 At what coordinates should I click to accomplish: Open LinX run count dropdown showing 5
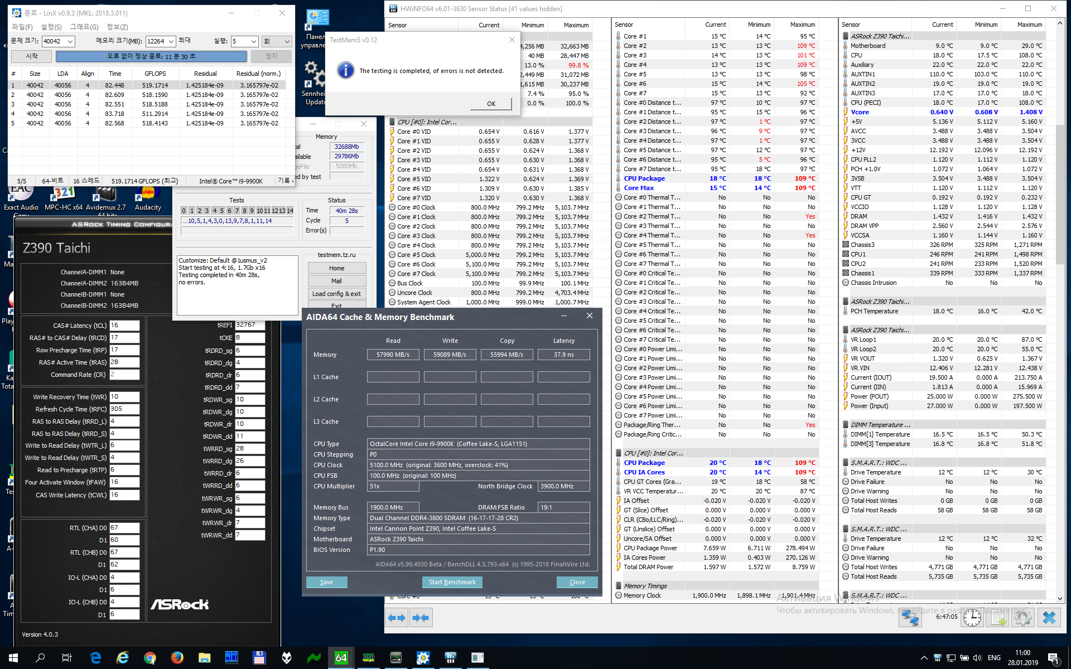(x=253, y=41)
